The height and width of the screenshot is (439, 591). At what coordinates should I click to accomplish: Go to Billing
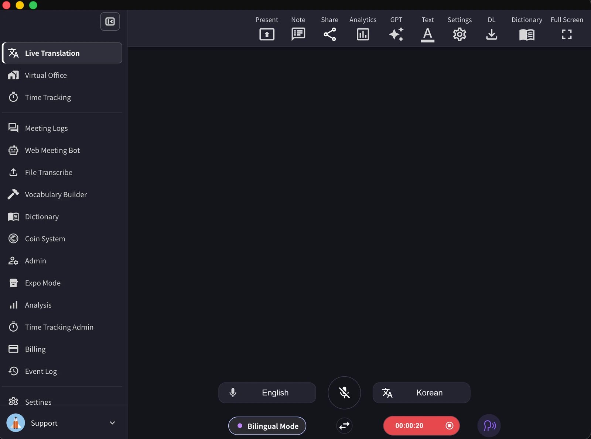pyautogui.click(x=62, y=349)
